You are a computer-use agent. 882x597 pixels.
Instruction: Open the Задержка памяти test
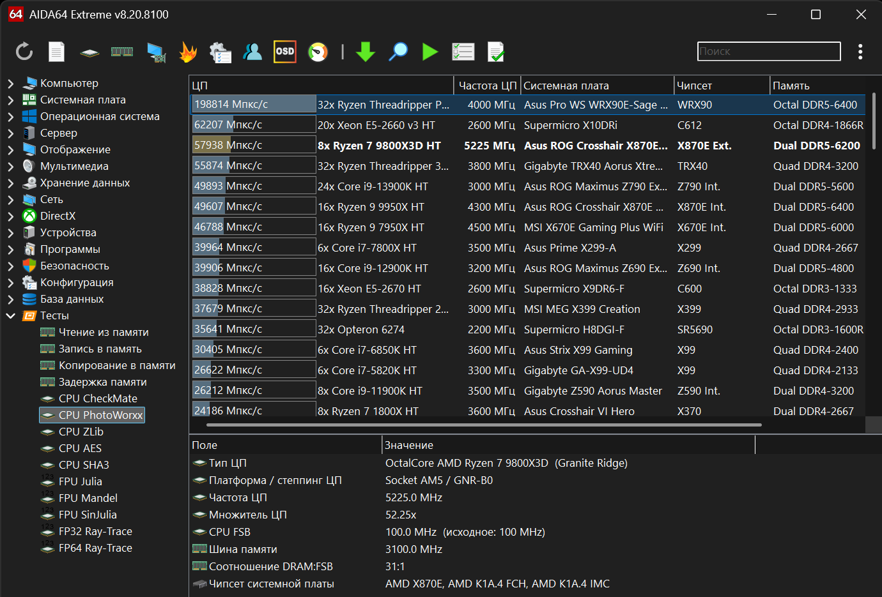coord(102,382)
